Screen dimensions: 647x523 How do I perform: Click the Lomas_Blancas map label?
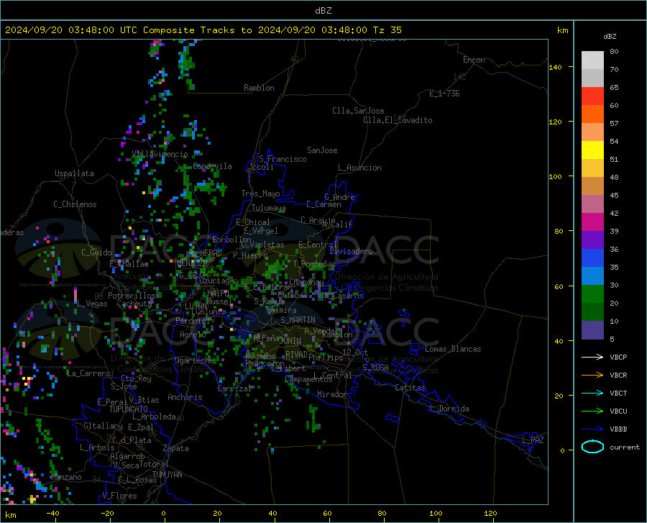[453, 349]
